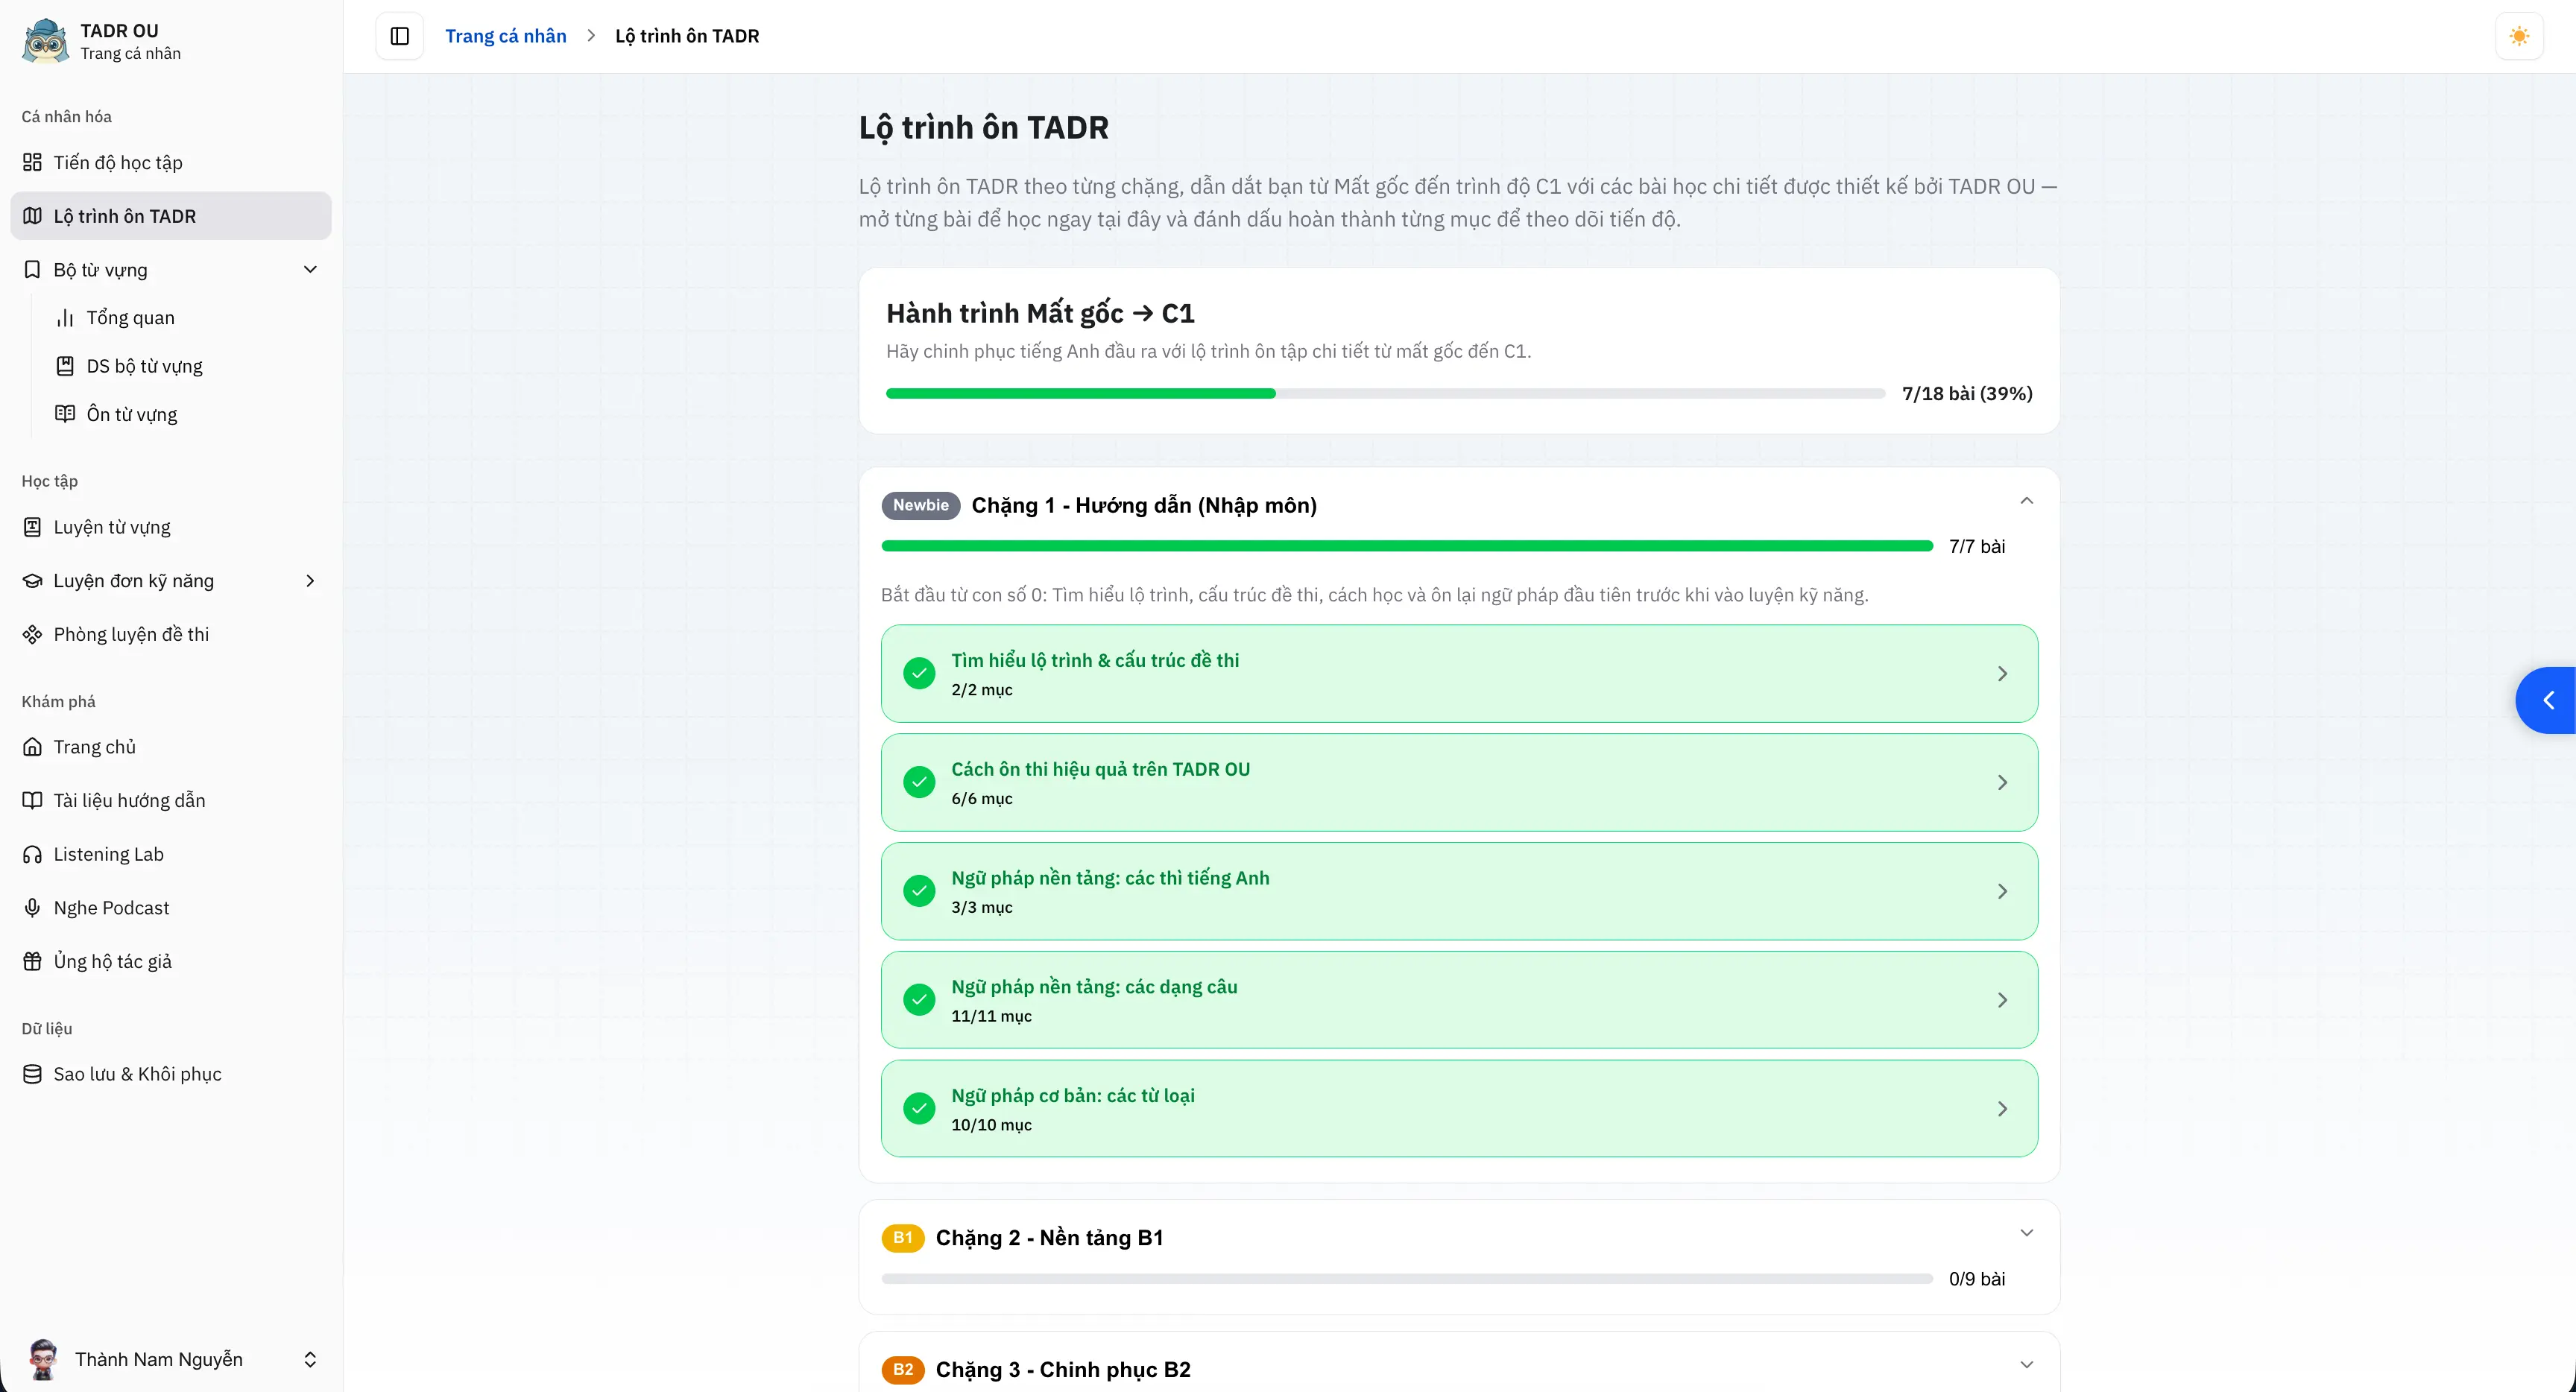Click the Lộ trình ôn TADR breadcrumb text

coord(687,36)
